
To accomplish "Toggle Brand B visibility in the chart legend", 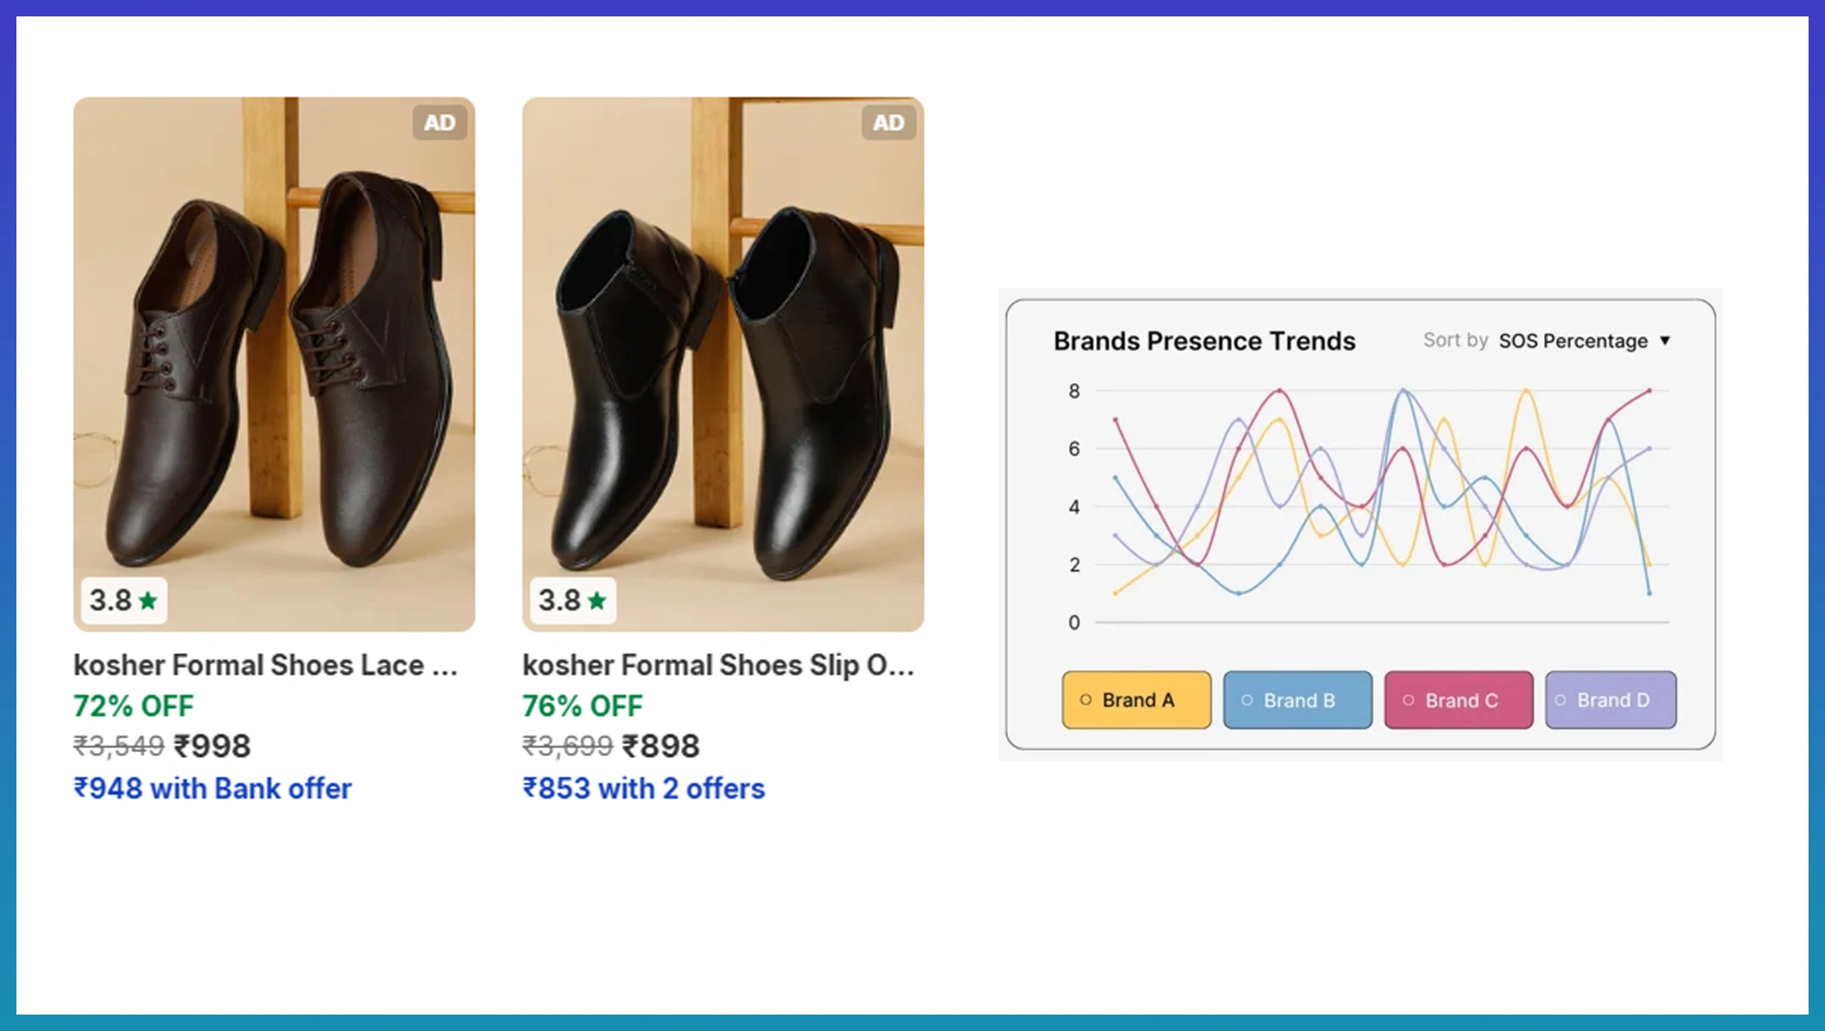I will (x=1297, y=700).
